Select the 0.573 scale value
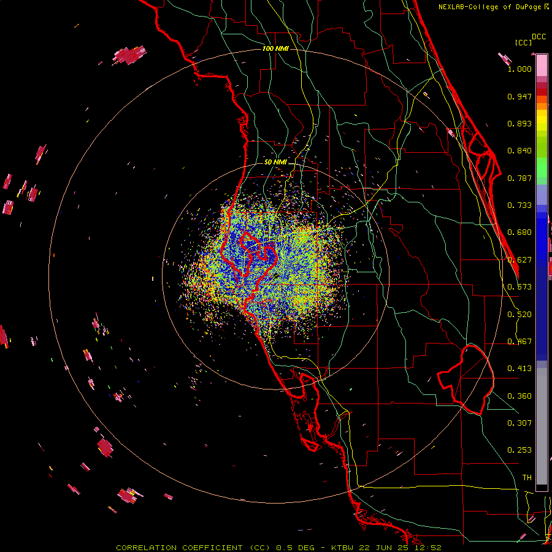The width and height of the screenshot is (552, 552). pyautogui.click(x=519, y=287)
